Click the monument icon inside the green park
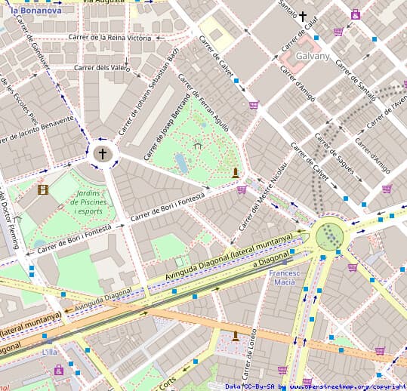Image resolution: width=407 pixels, height=391 pixels. click(x=236, y=173)
